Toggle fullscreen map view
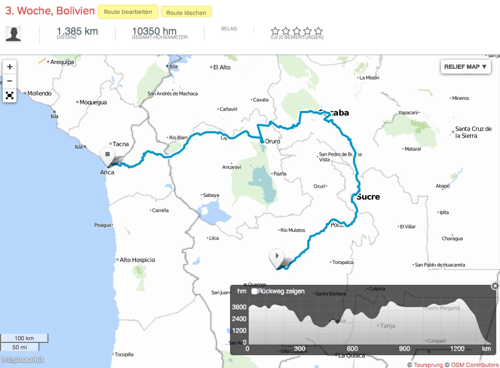Screen dimensions: 500x368 coord(10,95)
